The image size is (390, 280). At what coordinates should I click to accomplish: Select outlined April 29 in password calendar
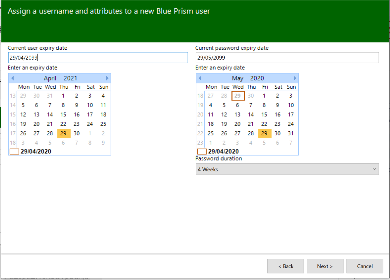[238, 96]
